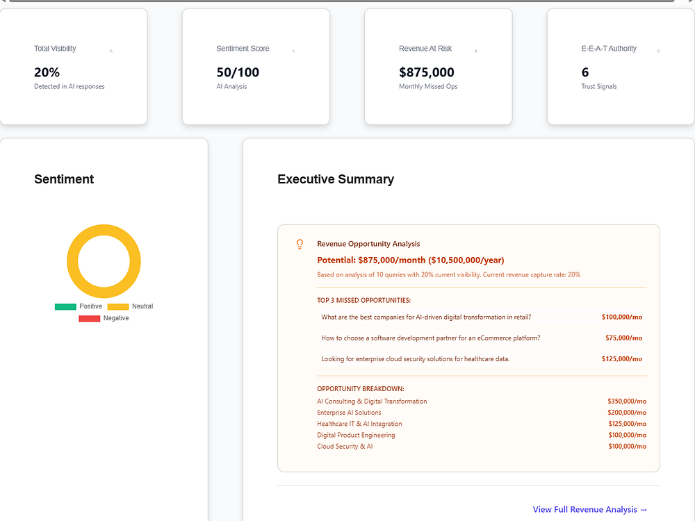Image resolution: width=695 pixels, height=521 pixels.
Task: Select the eCommerce software development partner query row
Action: click(x=430, y=338)
